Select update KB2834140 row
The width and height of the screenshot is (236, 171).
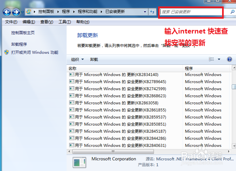pos(149,75)
